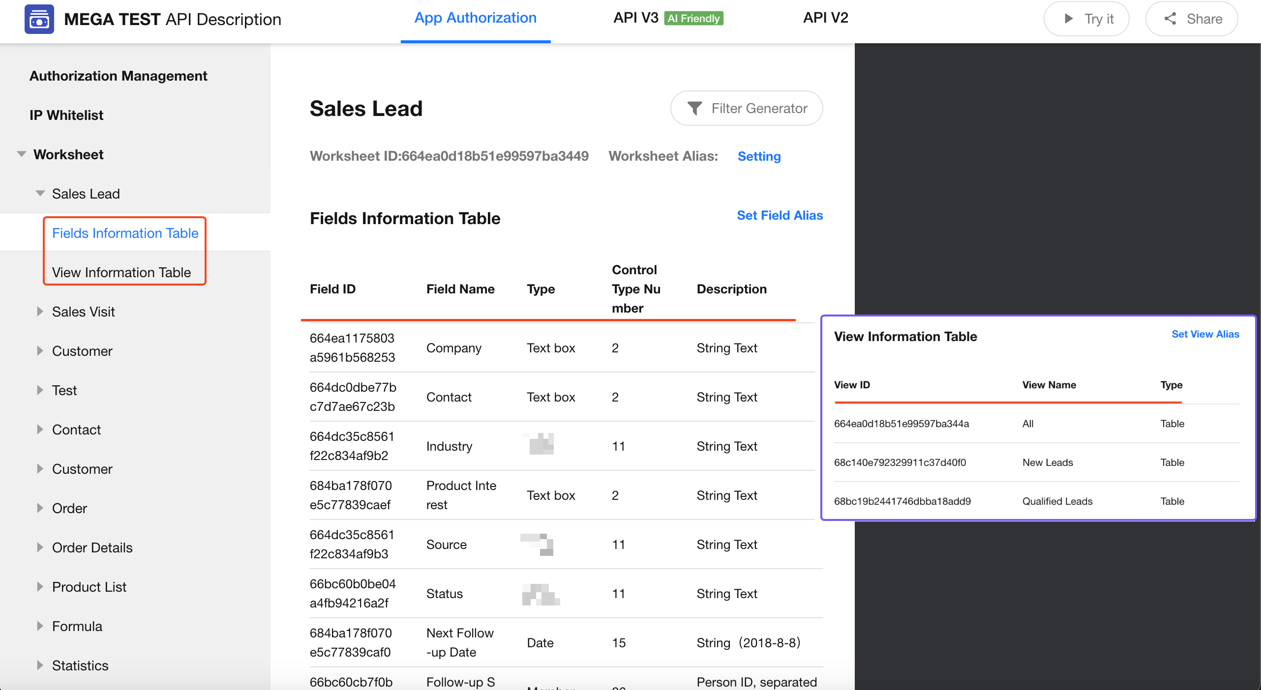Click the funnel icon in Filter Generator
1261x690 pixels.
point(694,108)
